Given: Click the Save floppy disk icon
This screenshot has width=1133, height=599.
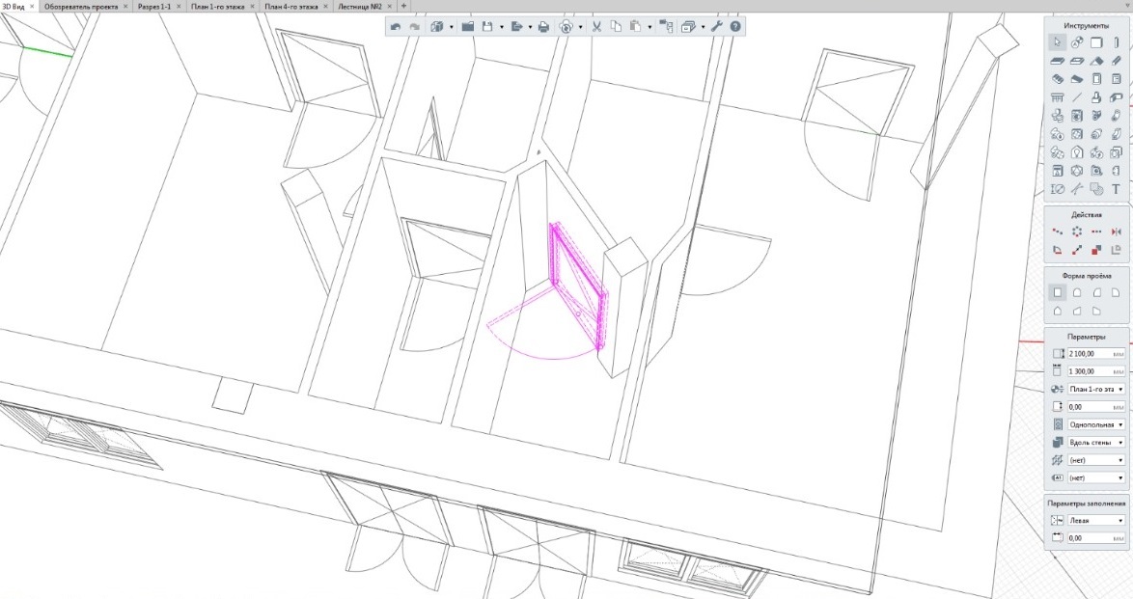Looking at the screenshot, I should pyautogui.click(x=488, y=27).
